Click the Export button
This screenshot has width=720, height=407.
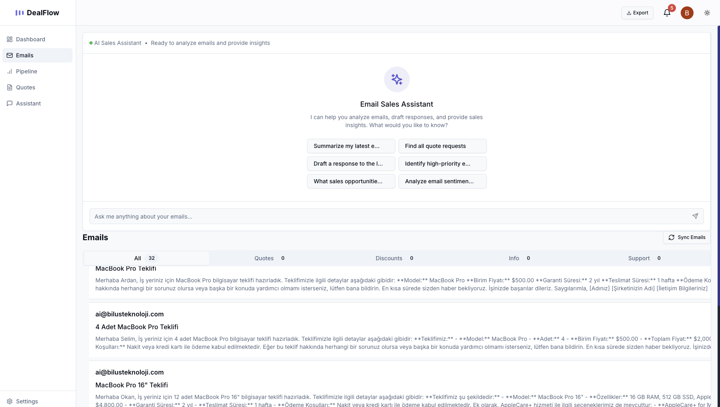pyautogui.click(x=637, y=12)
